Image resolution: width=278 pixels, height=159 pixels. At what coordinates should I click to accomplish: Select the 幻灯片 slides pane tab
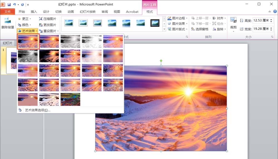[8, 43]
